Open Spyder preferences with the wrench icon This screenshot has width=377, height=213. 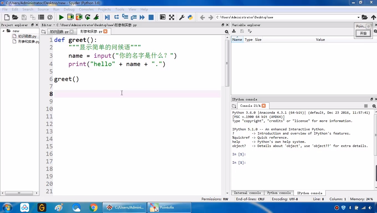181,17
